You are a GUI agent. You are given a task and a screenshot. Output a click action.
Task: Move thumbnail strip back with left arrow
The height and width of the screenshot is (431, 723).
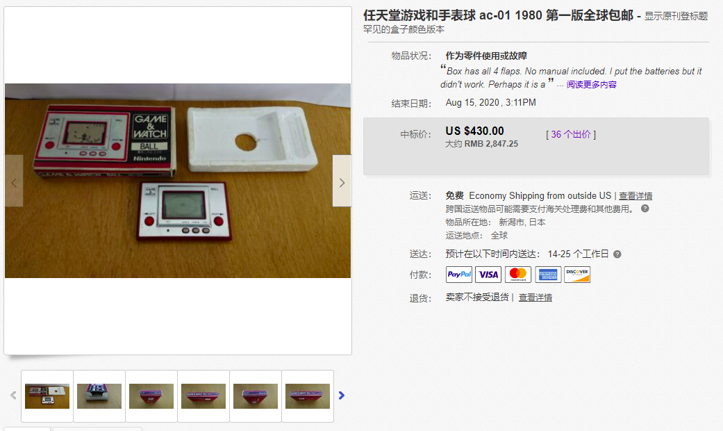pos(13,396)
